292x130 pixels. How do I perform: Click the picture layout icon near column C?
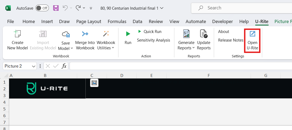(x=94, y=83)
